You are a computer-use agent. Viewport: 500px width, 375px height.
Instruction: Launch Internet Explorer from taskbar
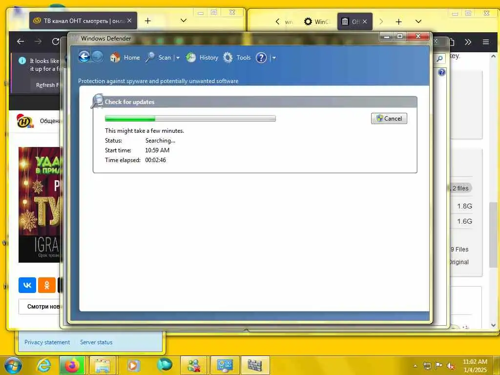coord(43,365)
